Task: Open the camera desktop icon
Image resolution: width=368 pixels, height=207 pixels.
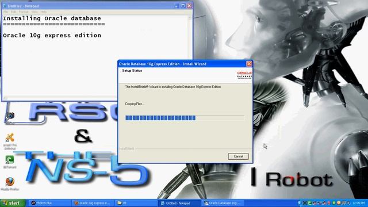Action: click(10, 116)
